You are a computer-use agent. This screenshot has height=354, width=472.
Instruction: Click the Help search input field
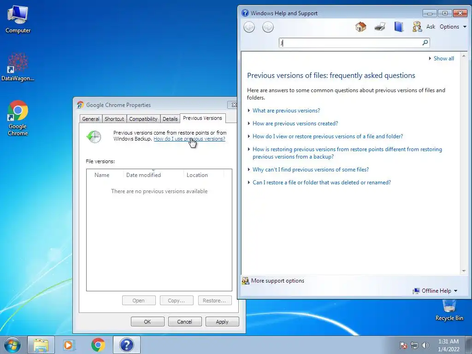pyautogui.click(x=350, y=43)
